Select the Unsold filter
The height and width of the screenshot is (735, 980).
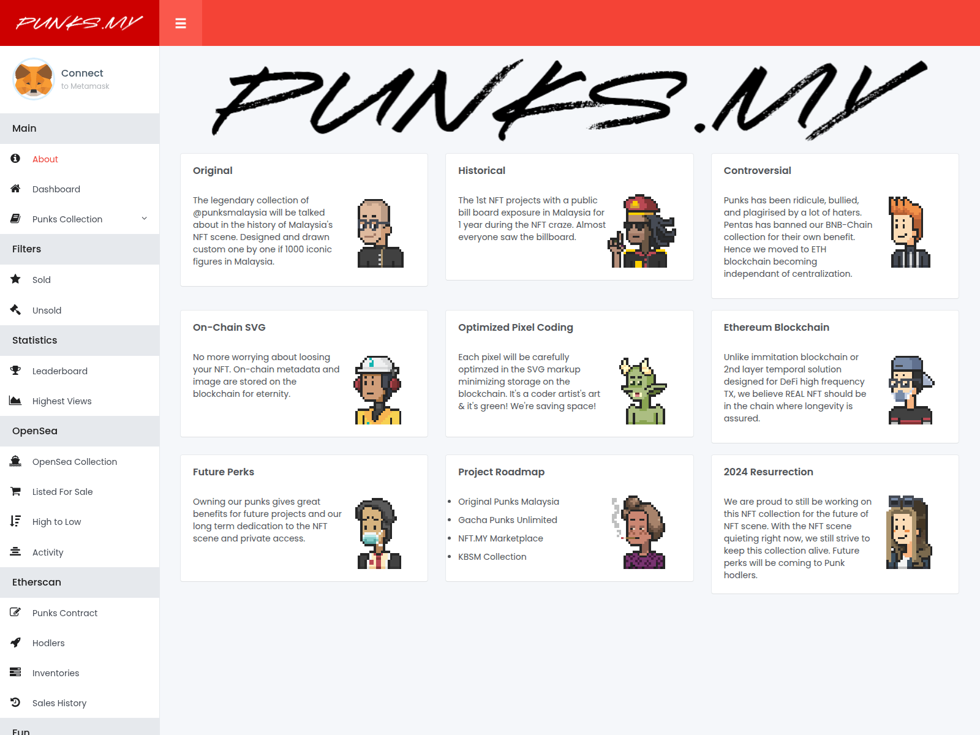click(x=80, y=311)
